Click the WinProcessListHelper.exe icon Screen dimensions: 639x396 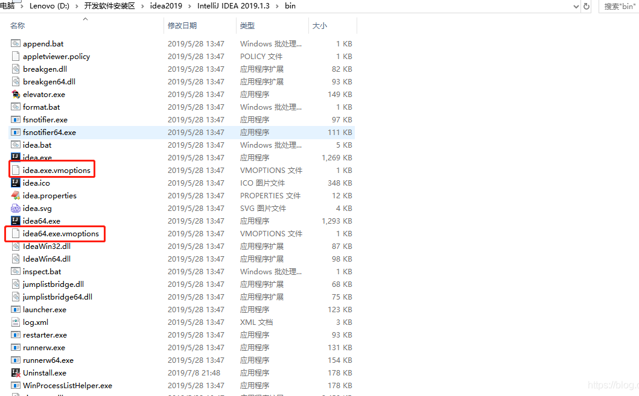(16, 385)
